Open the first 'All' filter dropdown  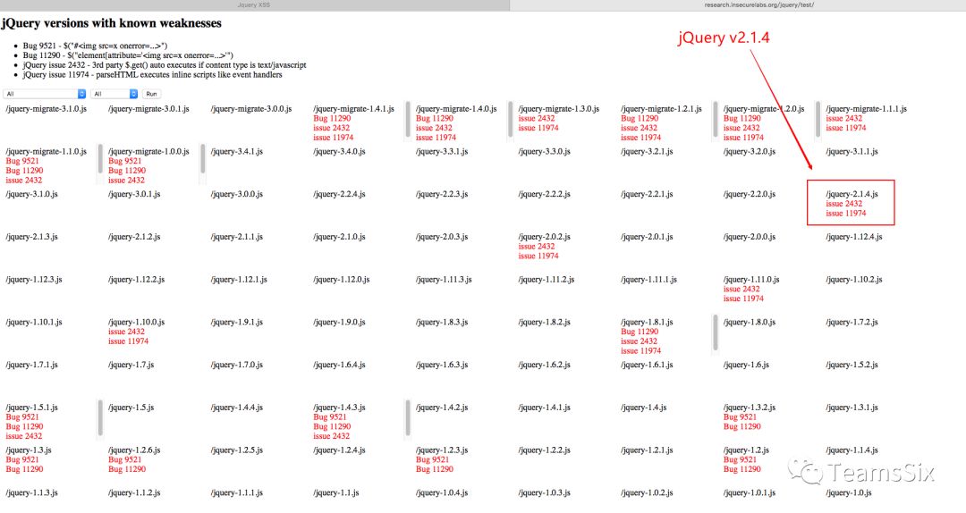[x=45, y=94]
